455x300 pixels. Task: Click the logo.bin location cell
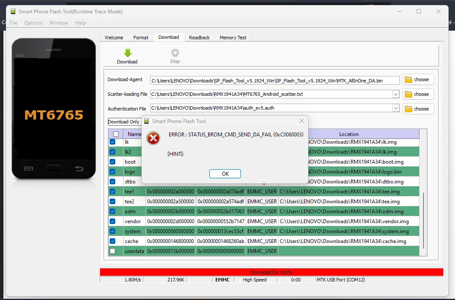[363, 172]
